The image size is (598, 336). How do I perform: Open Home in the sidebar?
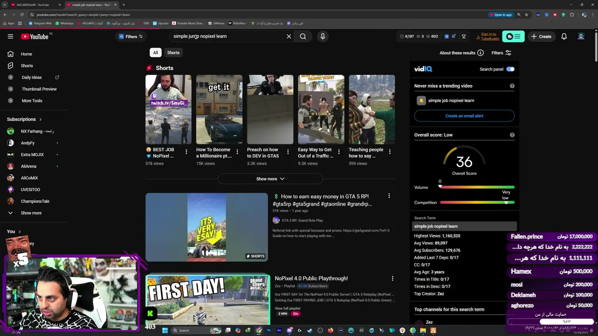27,54
